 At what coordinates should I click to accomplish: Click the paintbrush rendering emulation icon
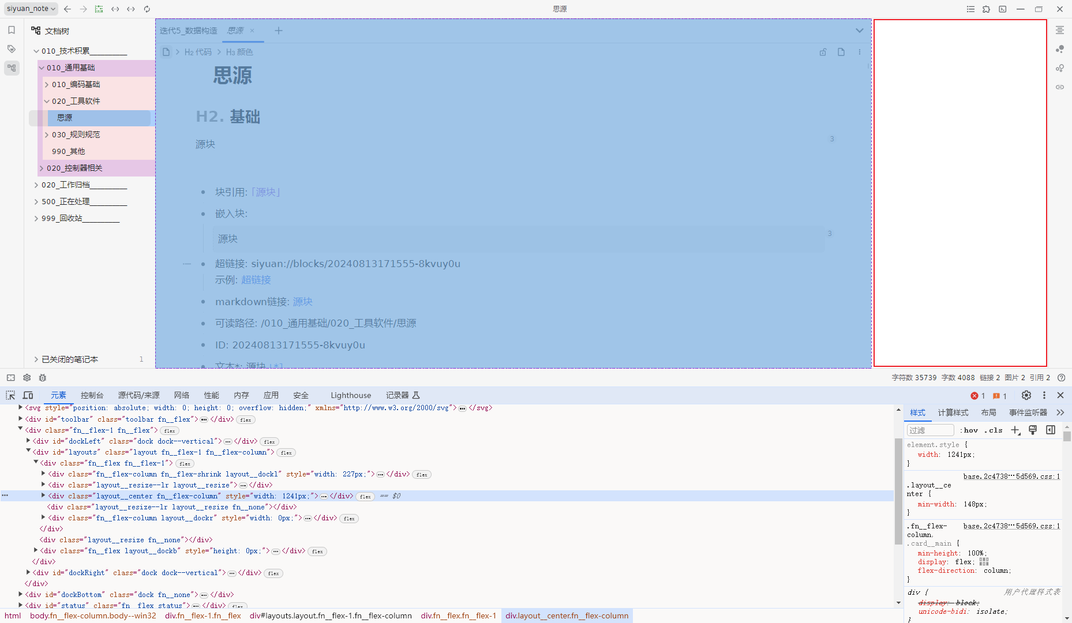click(1033, 430)
